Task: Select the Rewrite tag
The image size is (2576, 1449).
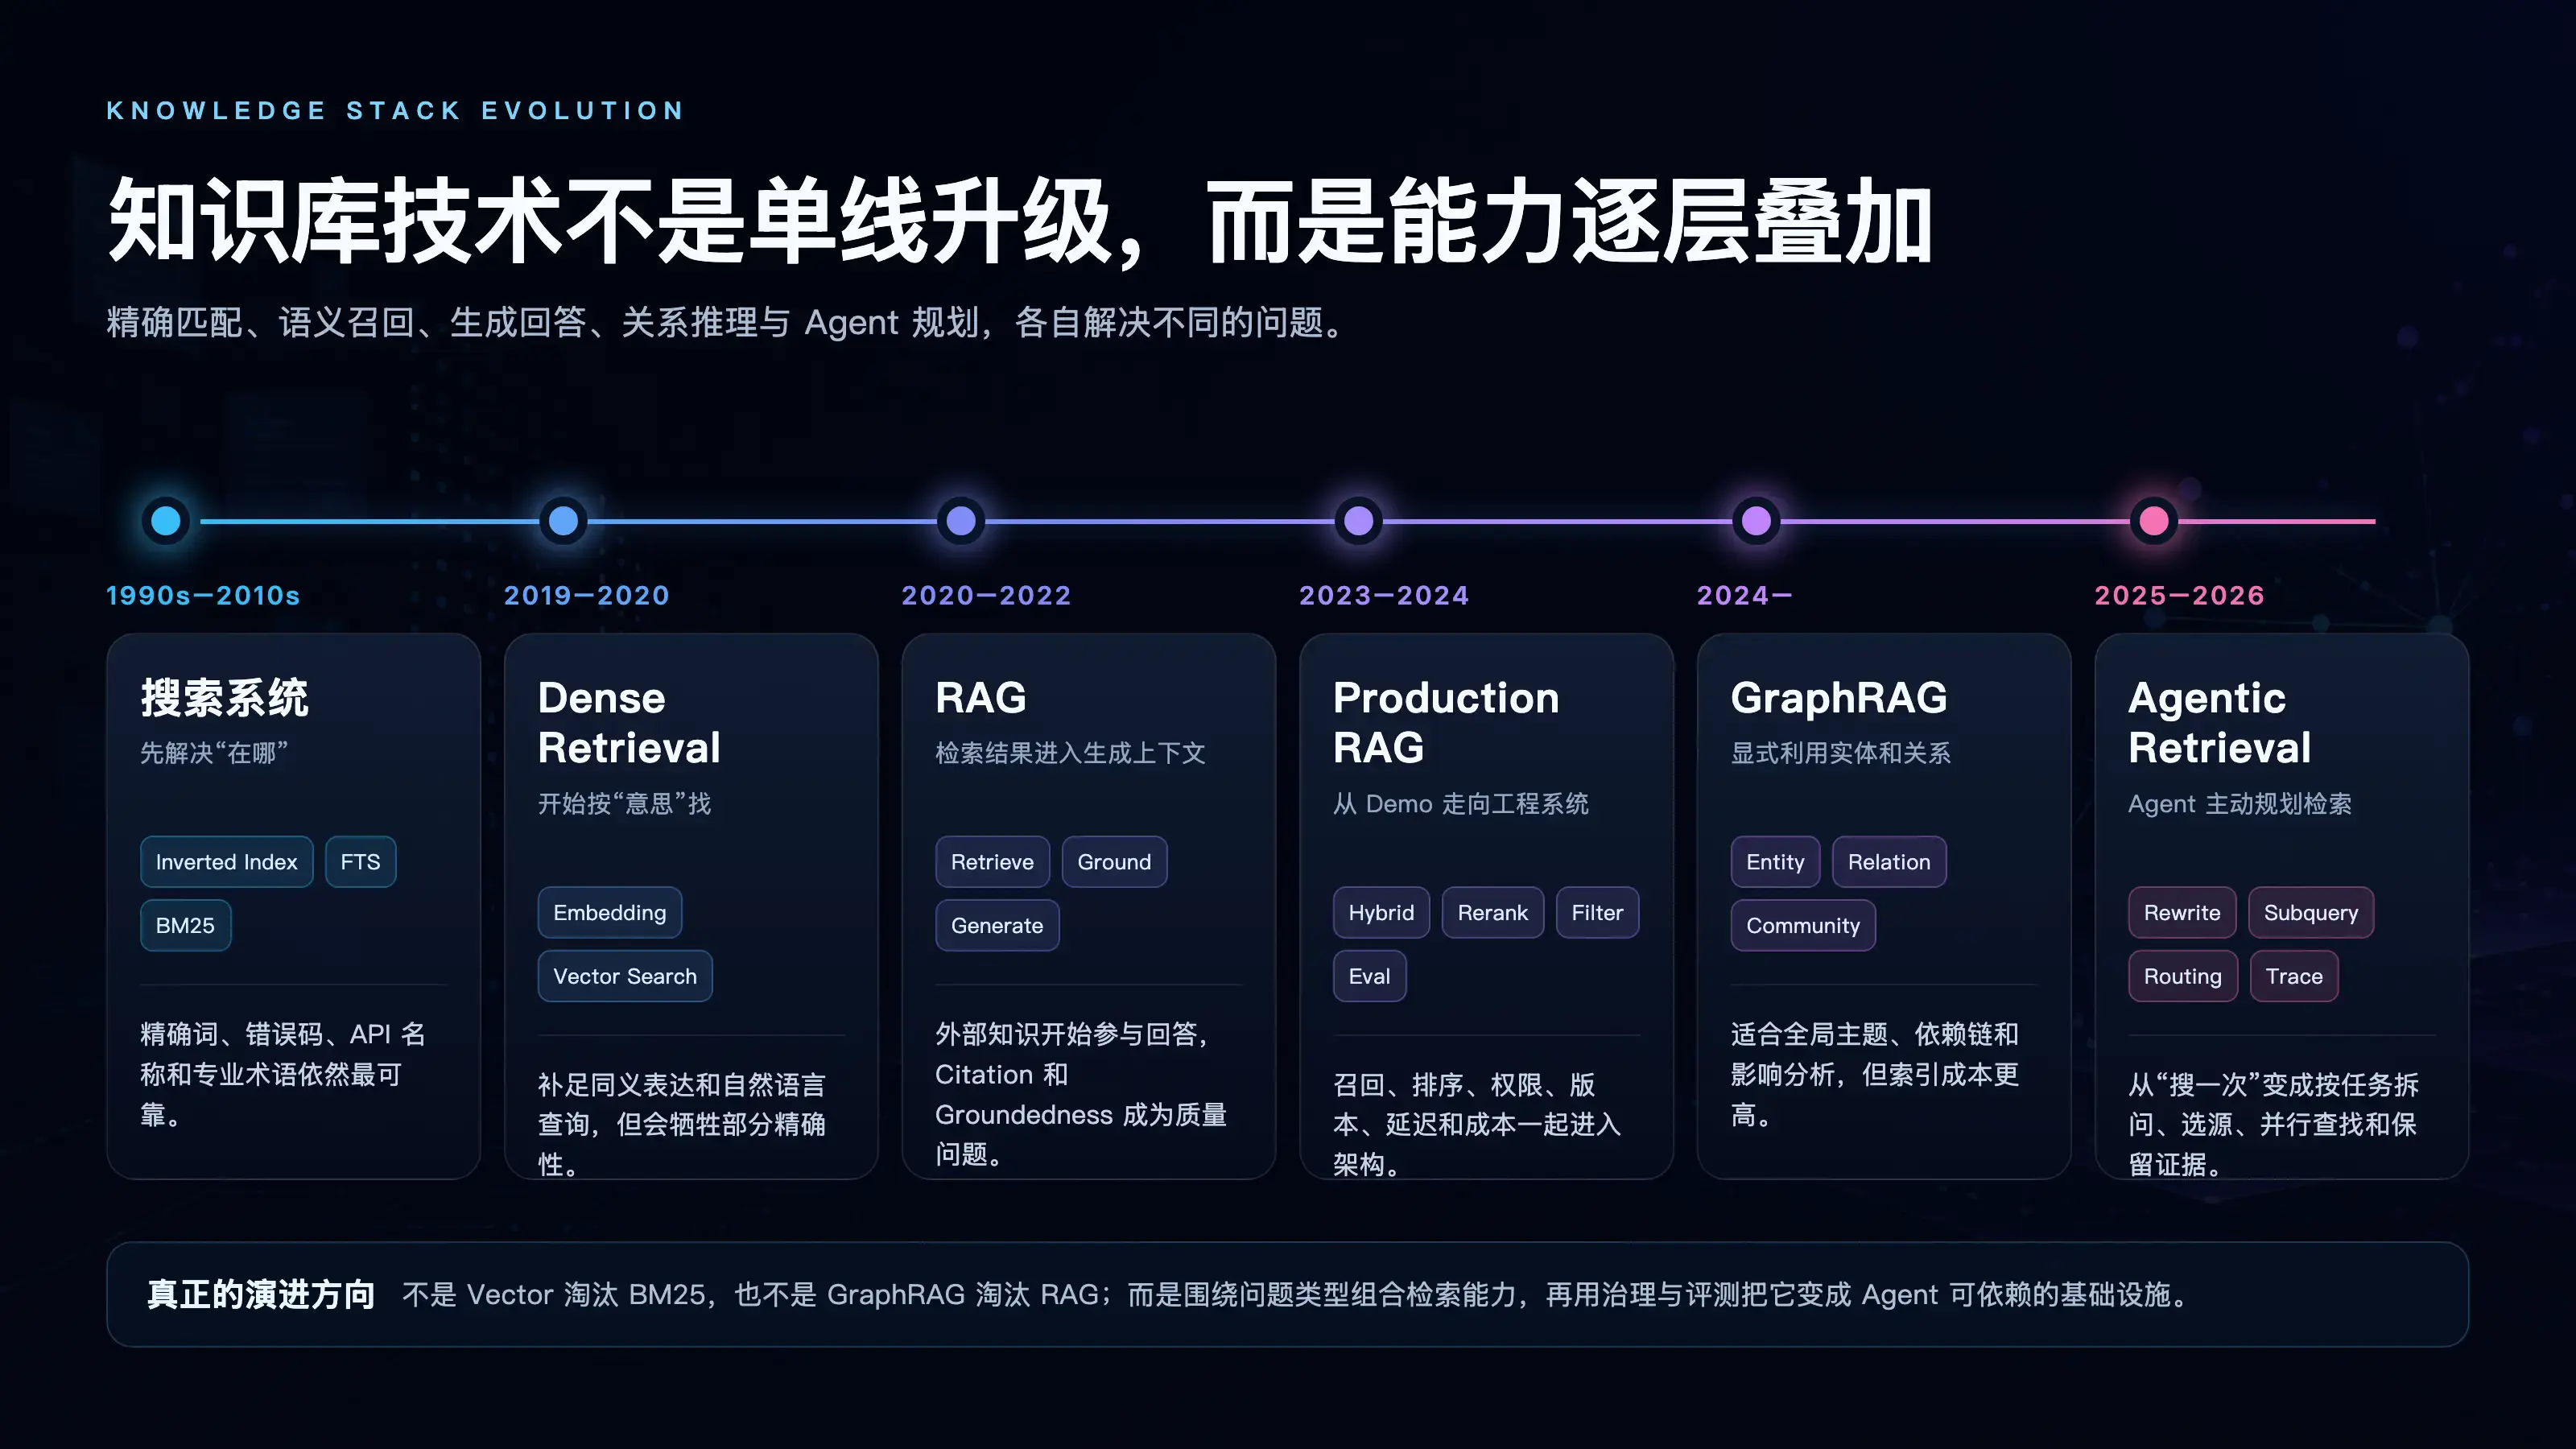Action: point(2182,913)
